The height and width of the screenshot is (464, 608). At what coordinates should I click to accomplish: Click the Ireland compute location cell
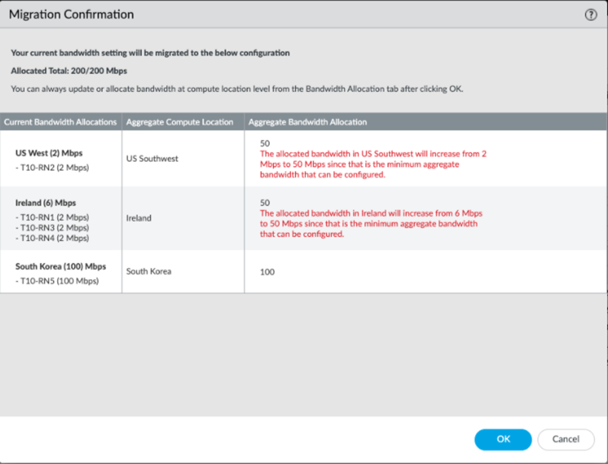[x=139, y=218]
